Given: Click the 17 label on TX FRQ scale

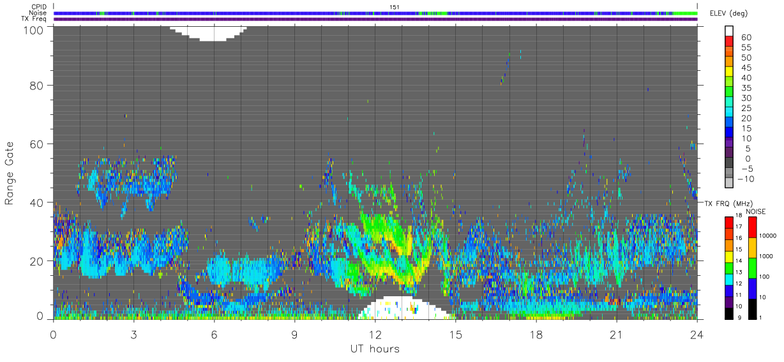Looking at the screenshot, I should (x=739, y=227).
